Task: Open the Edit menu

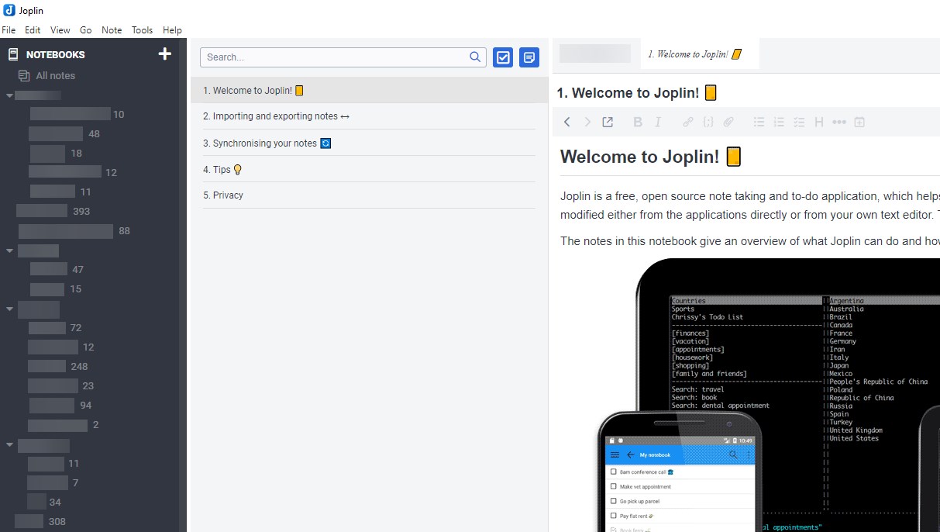Action: pos(33,30)
